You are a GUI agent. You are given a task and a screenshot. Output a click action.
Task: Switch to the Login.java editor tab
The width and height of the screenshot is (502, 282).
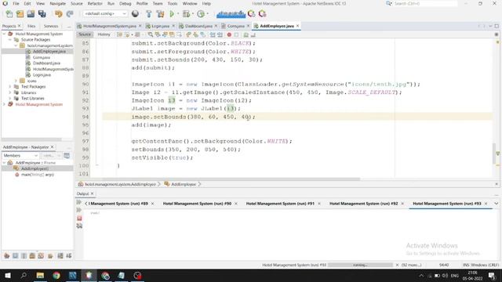coord(160,26)
